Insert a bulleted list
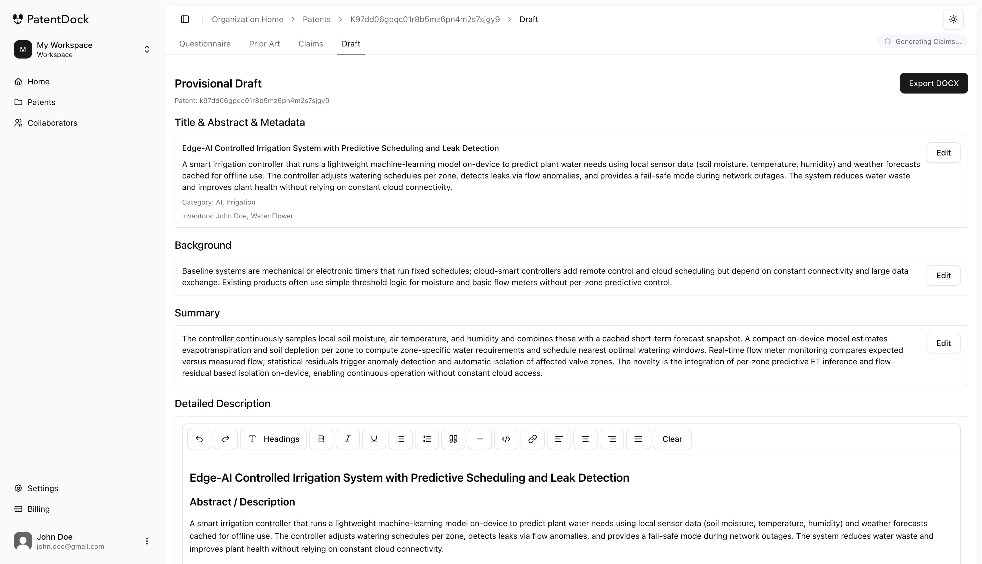Image resolution: width=982 pixels, height=564 pixels. (401, 439)
